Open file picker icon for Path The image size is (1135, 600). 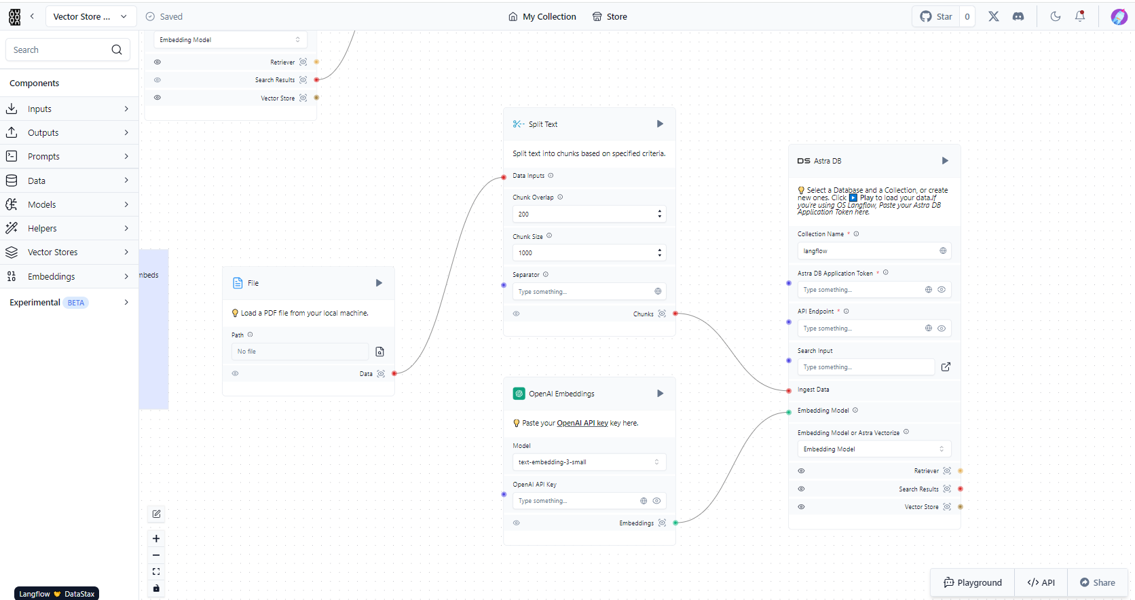(x=380, y=352)
